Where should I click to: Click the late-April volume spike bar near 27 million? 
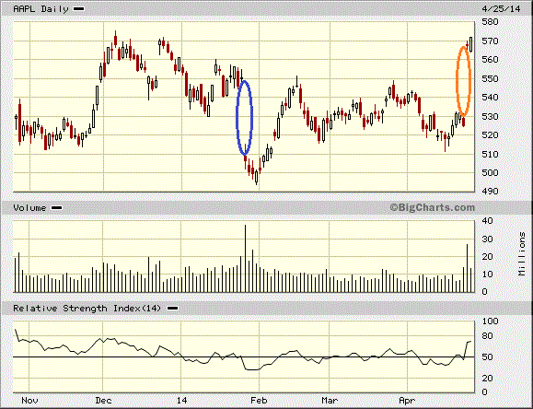click(467, 268)
